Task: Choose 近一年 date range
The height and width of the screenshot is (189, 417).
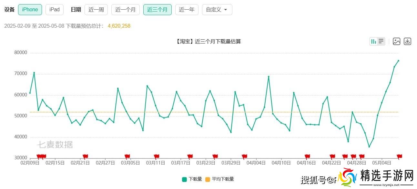Action: pos(187,10)
